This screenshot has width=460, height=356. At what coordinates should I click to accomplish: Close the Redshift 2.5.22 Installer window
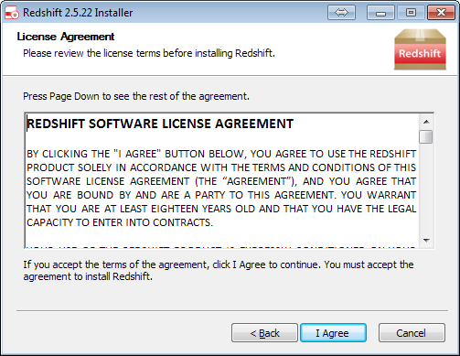441,13
